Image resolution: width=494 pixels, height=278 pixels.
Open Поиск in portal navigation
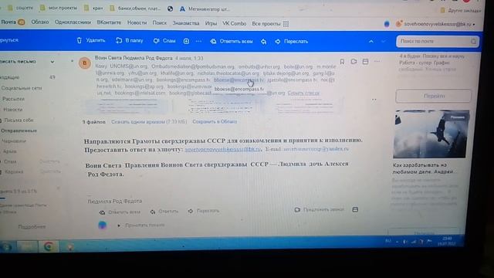pyautogui.click(x=160, y=23)
